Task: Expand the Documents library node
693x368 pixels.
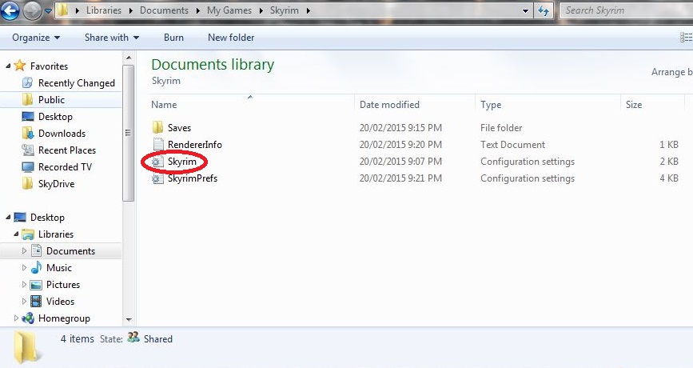Action: point(24,250)
